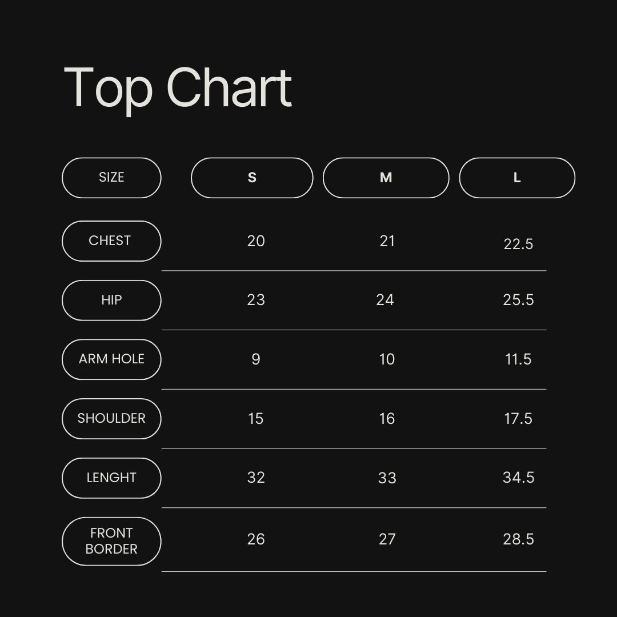This screenshot has height=617, width=617.
Task: Click the Top Chart title
Action: coord(178,87)
